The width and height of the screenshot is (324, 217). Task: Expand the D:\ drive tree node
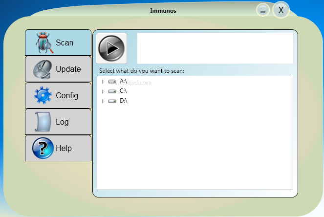click(103, 101)
